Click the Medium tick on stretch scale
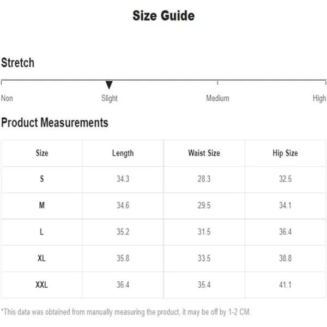The height and width of the screenshot is (327, 327). tap(217, 83)
